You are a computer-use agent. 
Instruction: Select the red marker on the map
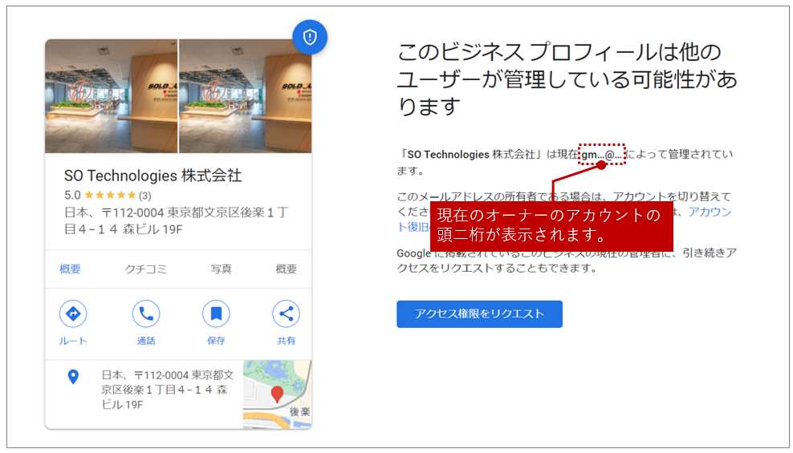[x=277, y=394]
